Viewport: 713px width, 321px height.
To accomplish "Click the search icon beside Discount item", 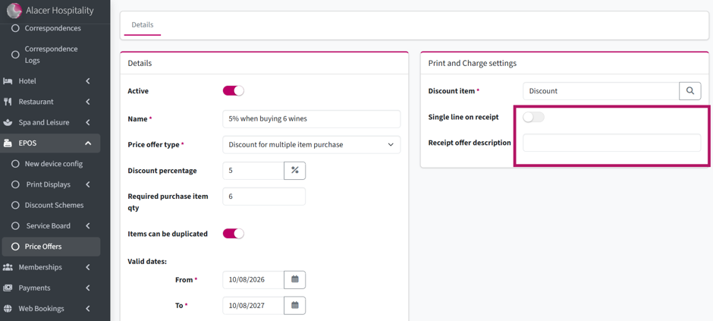I will (x=689, y=91).
